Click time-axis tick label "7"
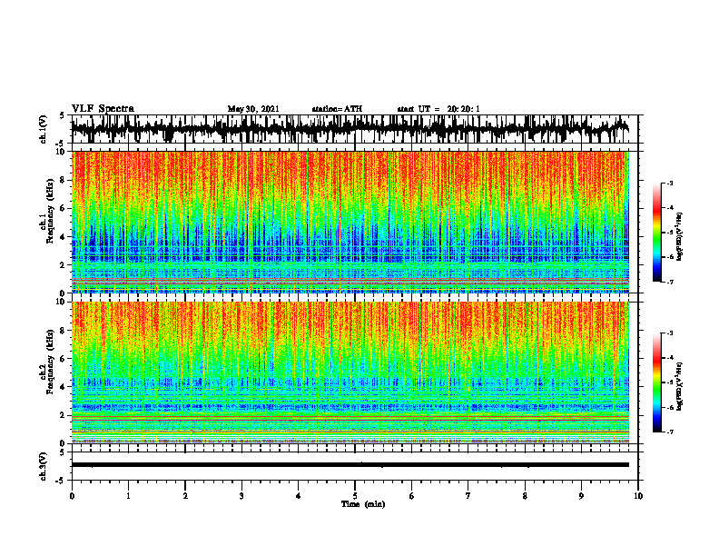This screenshot has width=719, height=556. coord(468,496)
